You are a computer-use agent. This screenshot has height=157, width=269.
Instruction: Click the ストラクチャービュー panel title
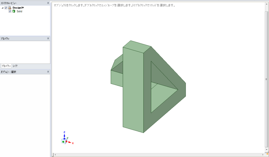click(x=9, y=3)
